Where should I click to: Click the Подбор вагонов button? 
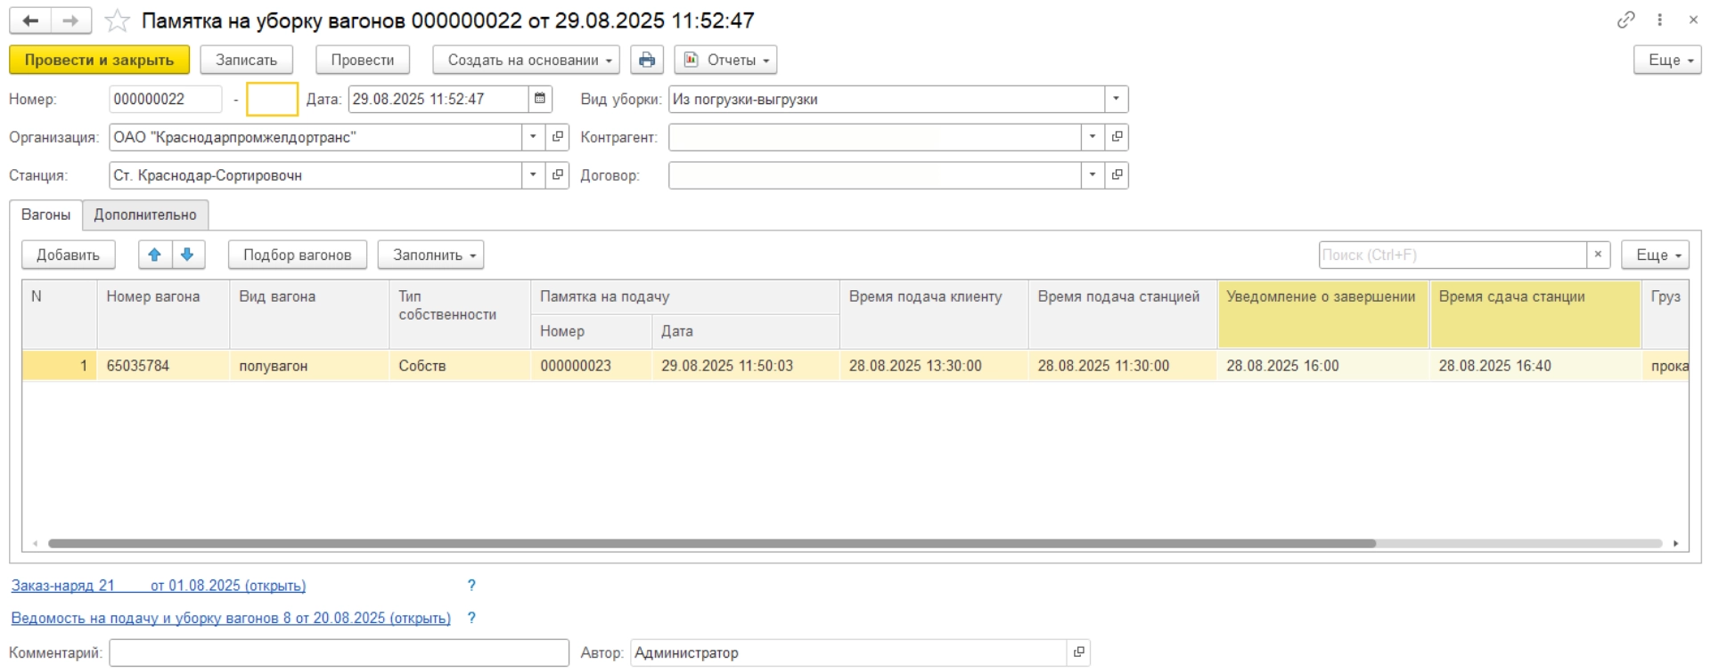click(297, 255)
